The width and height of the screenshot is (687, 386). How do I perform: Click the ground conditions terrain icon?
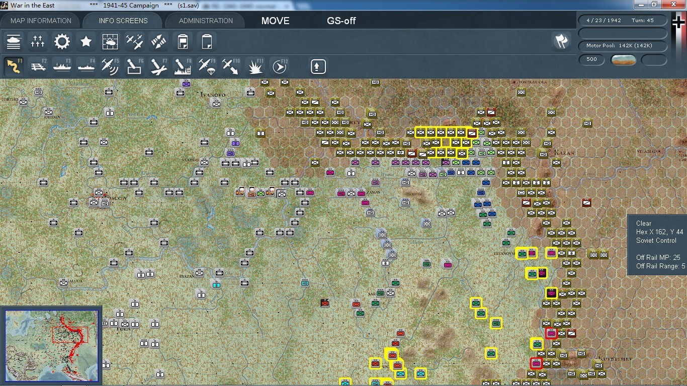[x=623, y=60]
